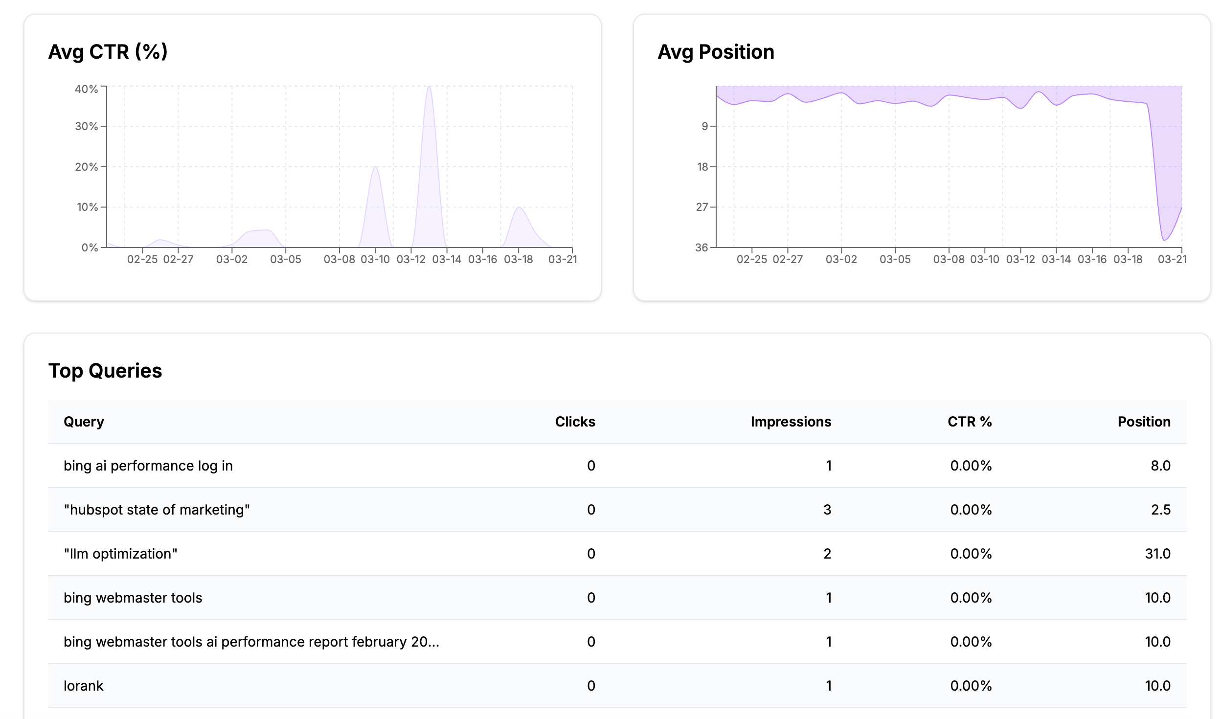Screen dimensions: 1222x719
Task: Sort the table by the CTR % column
Action: 970,422
